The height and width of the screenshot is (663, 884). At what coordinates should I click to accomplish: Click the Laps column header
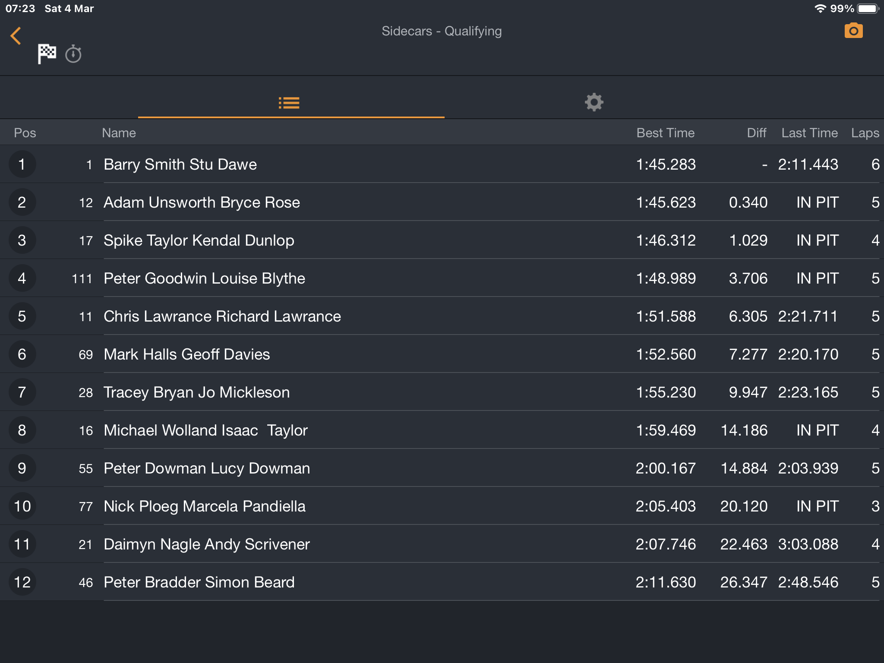click(865, 133)
